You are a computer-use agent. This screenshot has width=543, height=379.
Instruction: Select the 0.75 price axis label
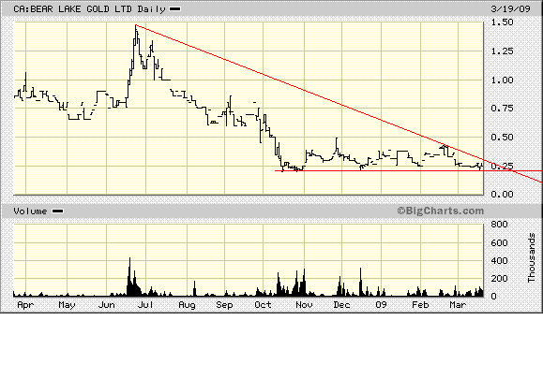[502, 109]
